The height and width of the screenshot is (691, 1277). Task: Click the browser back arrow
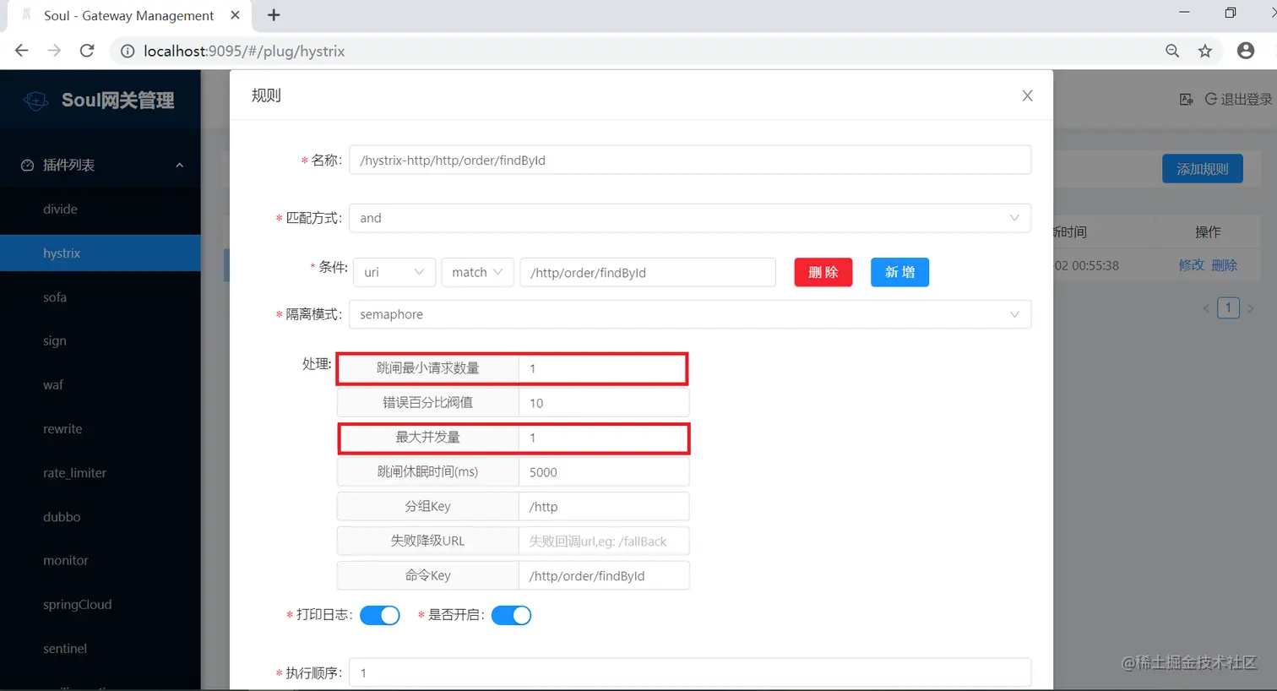click(22, 51)
